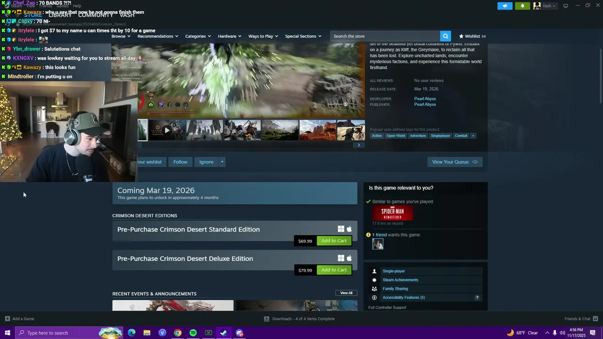
Task: Click View All for recent events
Action: pos(346,293)
